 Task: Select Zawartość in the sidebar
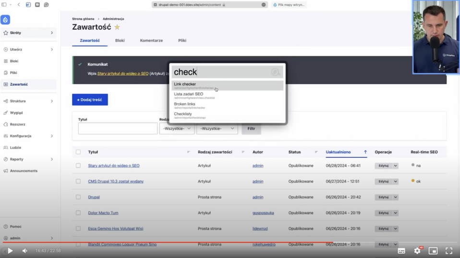tap(28, 84)
